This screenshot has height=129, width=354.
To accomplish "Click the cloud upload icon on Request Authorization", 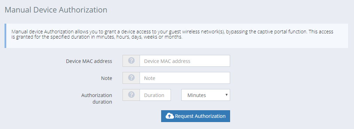I will tap(170, 116).
